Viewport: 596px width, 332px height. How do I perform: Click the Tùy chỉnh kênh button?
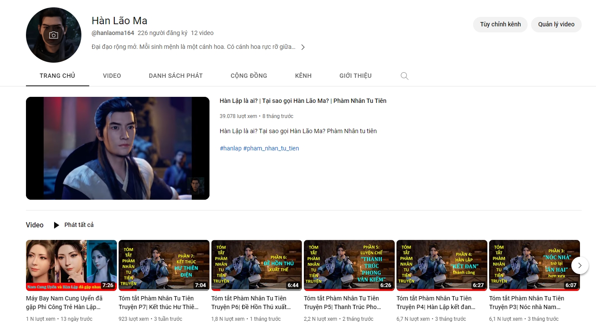(500, 25)
